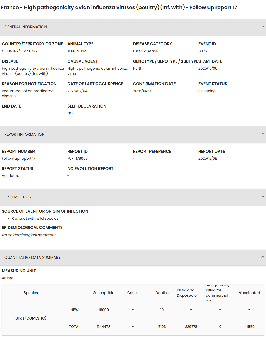
Task: Select the H5N1 subtype value
Action: (x=137, y=68)
